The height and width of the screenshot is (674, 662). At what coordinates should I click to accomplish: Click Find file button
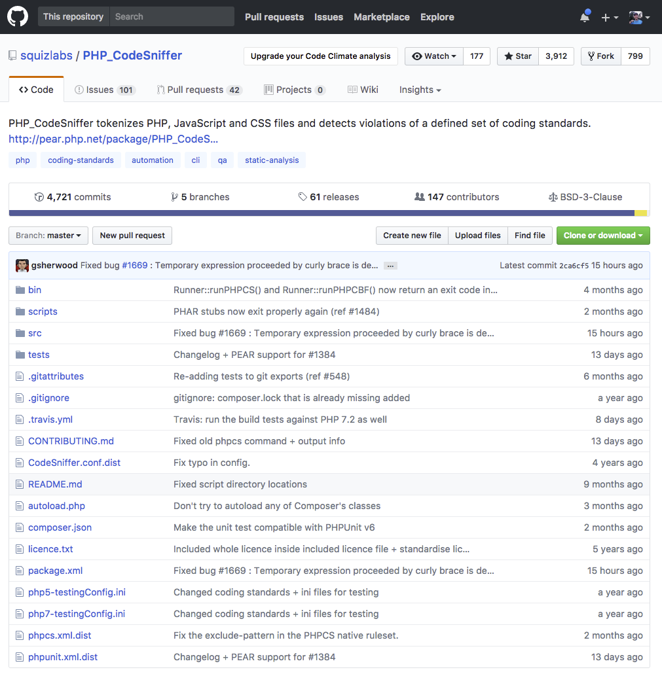pyautogui.click(x=530, y=236)
